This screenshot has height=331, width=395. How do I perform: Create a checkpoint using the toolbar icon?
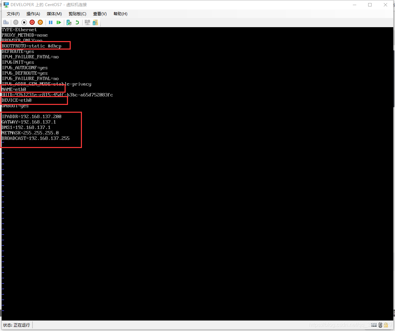pyautogui.click(x=69, y=22)
